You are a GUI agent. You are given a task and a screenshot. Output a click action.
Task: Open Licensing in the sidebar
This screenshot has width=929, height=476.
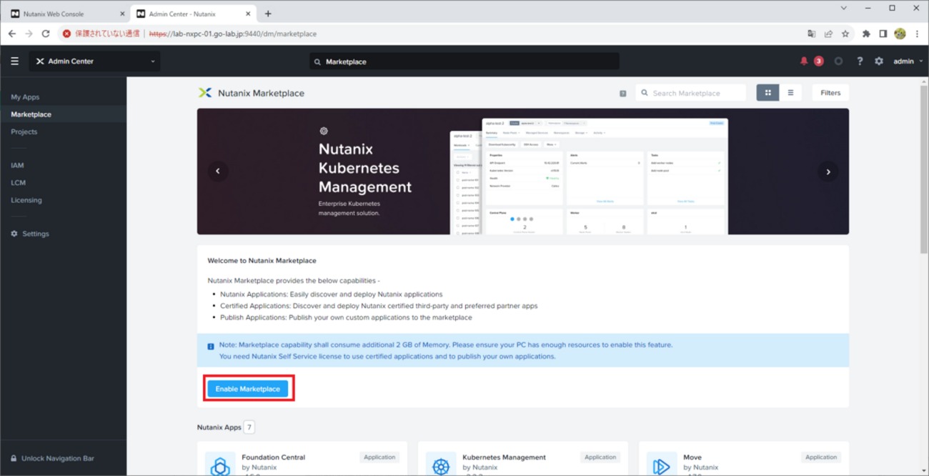pos(26,200)
